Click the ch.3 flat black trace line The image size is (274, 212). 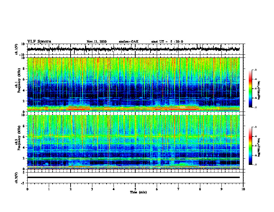[134, 177]
